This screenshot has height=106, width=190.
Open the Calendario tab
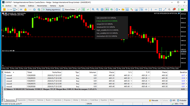[58, 100]
